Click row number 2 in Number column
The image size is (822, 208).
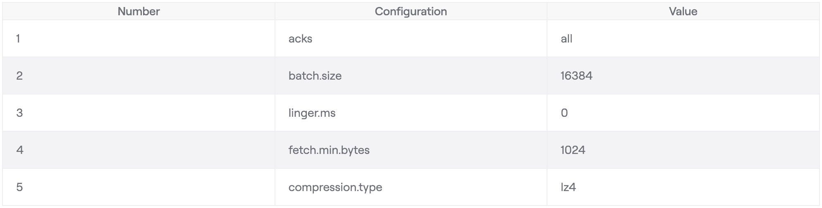(x=19, y=76)
